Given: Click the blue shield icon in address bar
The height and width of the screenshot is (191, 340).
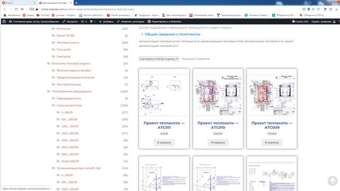Looking at the screenshot, I should [x=309, y=10].
